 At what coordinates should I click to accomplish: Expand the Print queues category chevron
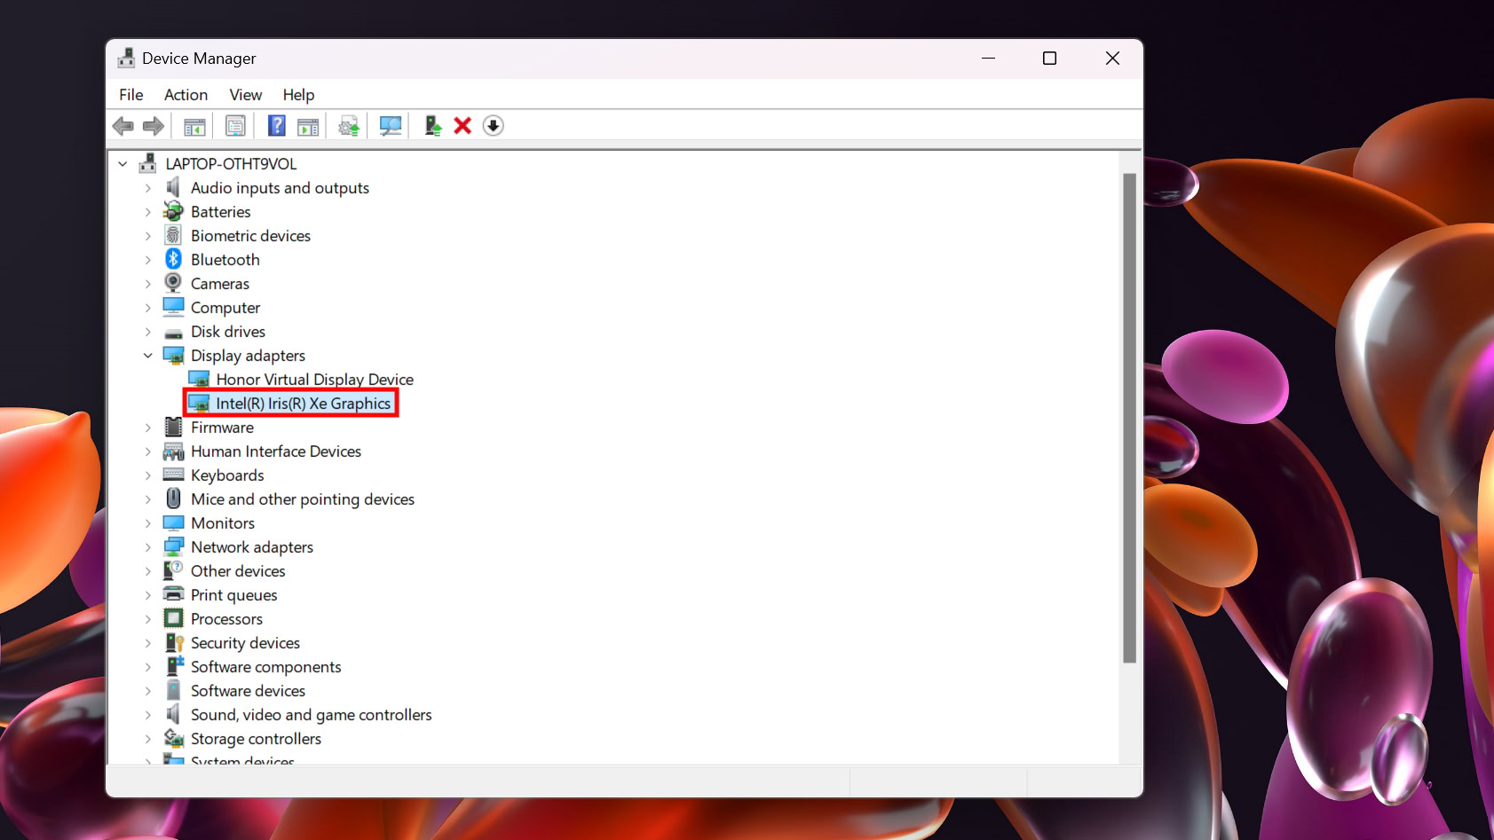[148, 595]
